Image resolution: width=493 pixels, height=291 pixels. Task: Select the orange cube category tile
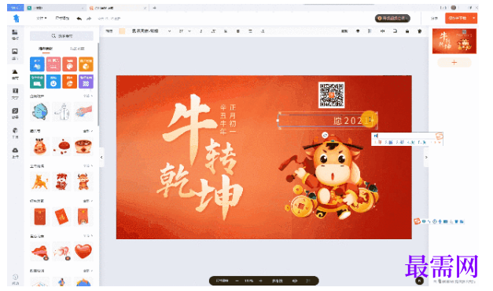point(86,64)
